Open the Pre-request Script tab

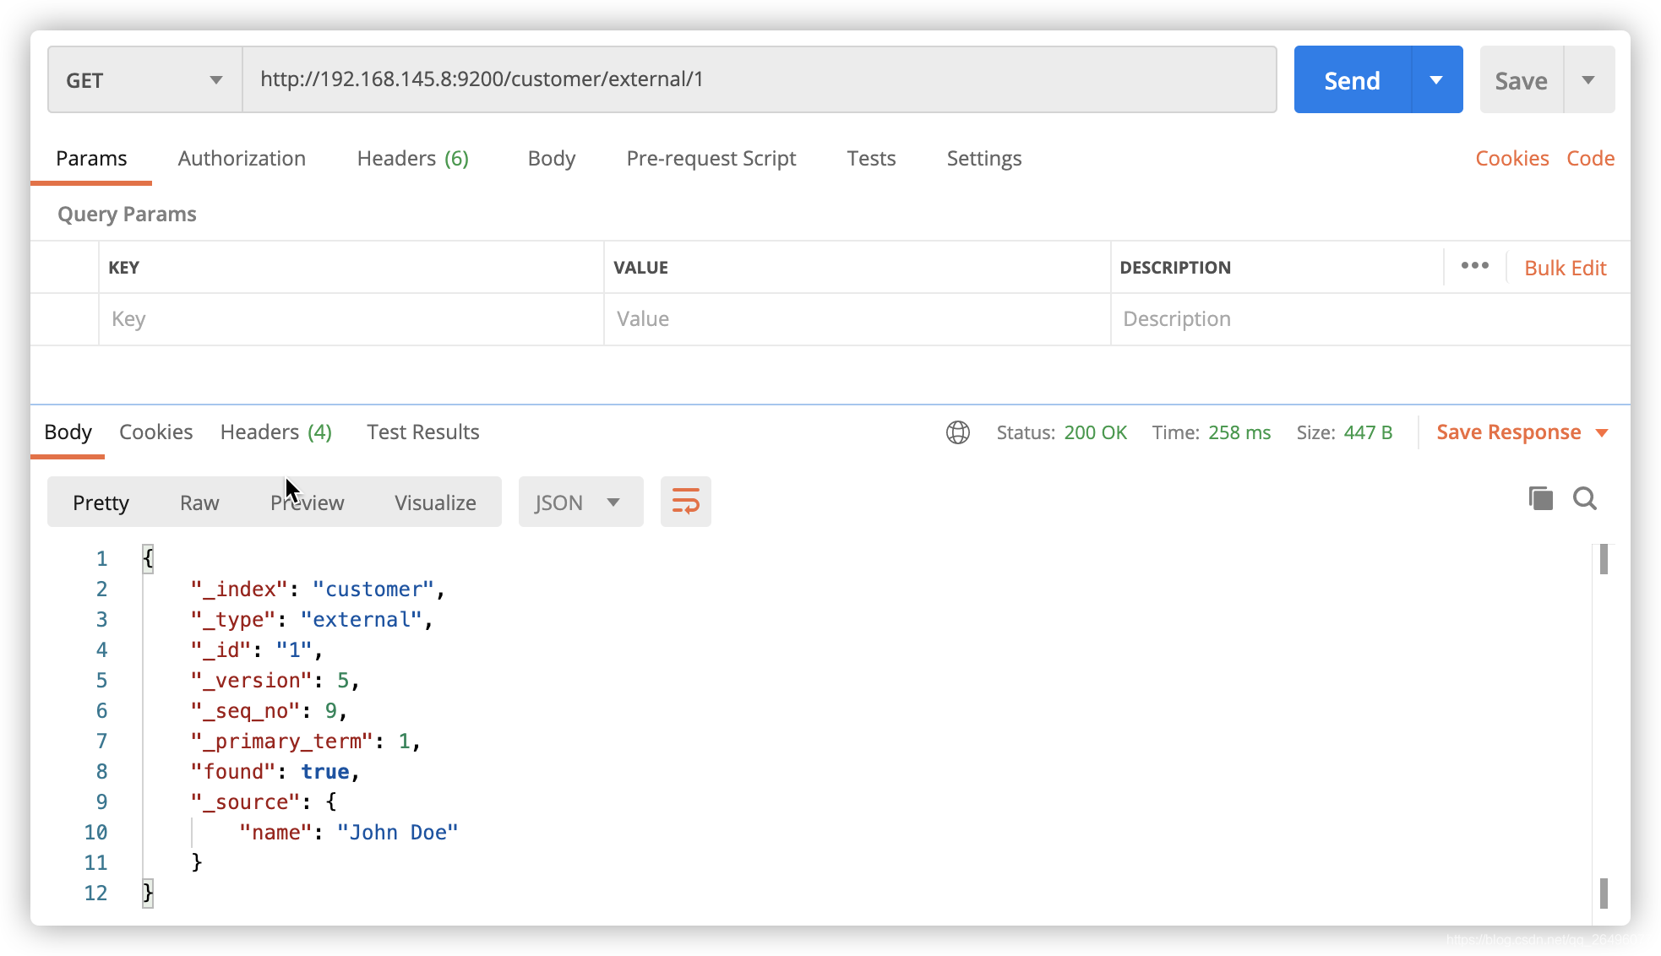click(711, 159)
